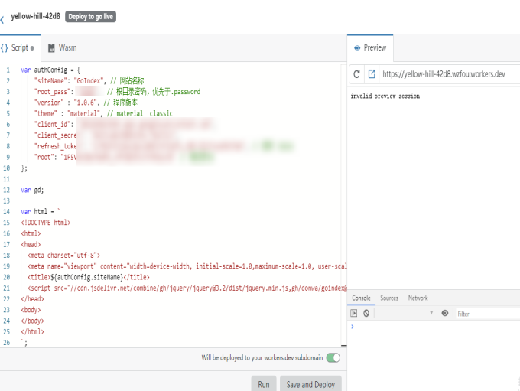This screenshot has width=520, height=391.
Task: Click the yellow-hill-42d8 worker name
Action: 35,16
